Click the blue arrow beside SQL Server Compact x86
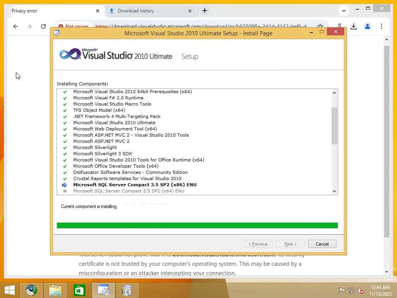 click(65, 185)
